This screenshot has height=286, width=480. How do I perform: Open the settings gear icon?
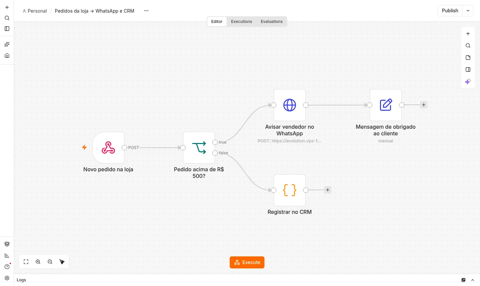click(x=7, y=278)
